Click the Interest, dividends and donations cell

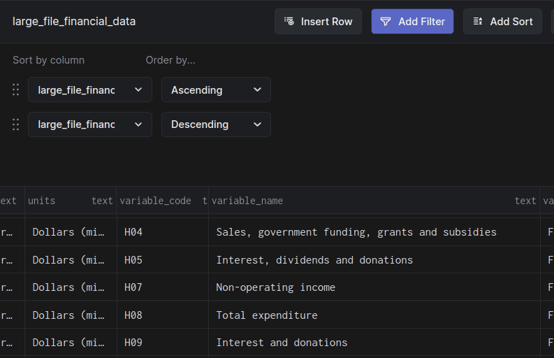[314, 260]
